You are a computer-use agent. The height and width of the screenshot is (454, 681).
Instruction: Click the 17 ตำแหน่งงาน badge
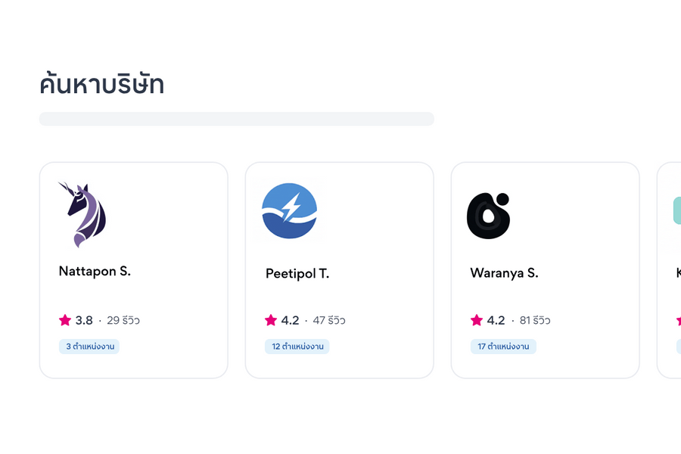click(x=503, y=347)
